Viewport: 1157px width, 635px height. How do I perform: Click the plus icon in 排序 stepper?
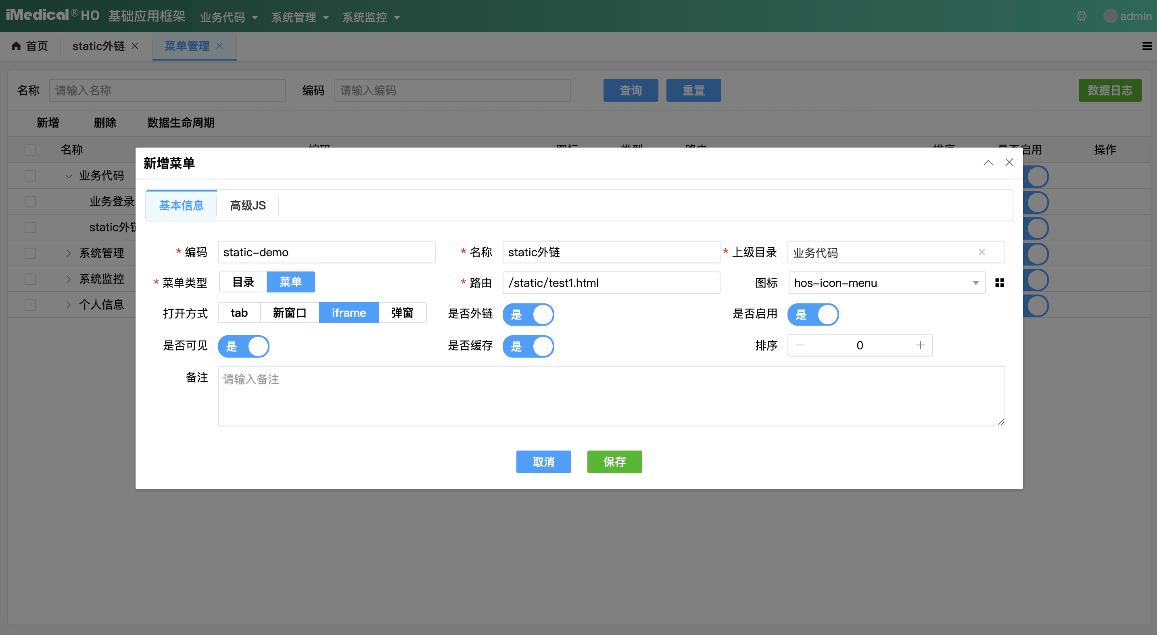click(920, 345)
